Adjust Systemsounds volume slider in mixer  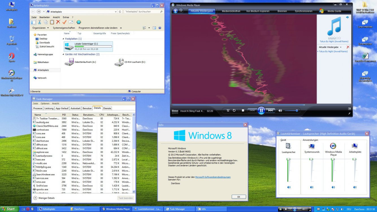click(x=311, y=170)
